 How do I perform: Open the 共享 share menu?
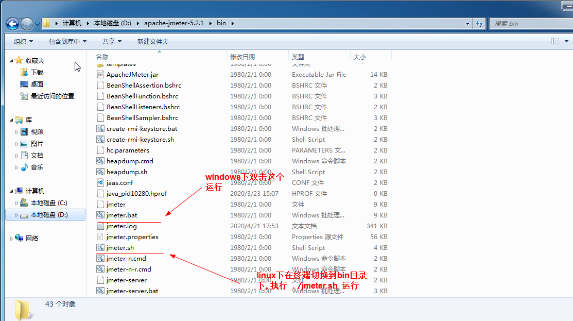coord(112,41)
